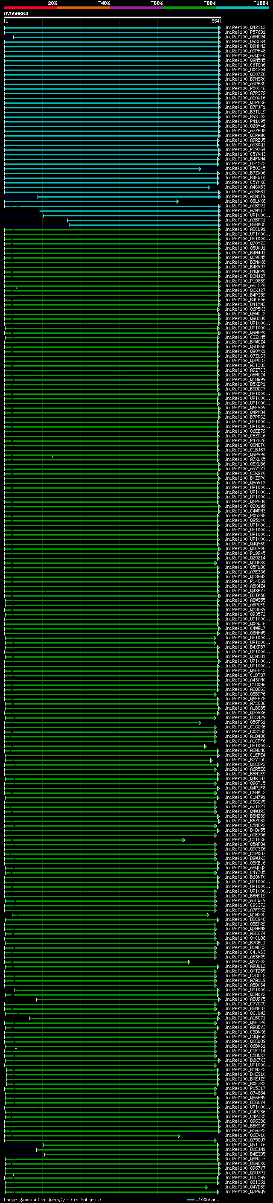Select the UniRef100_P05317 entry
Screen dimensions: 273x1203
(244, 1089)
